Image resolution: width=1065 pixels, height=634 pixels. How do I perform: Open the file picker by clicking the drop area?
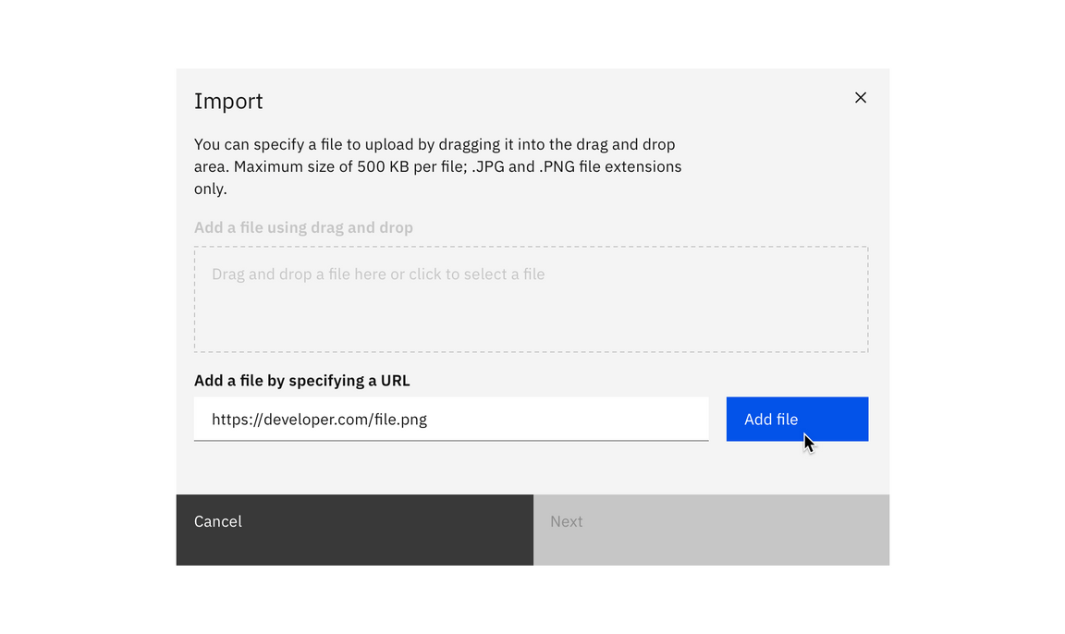click(530, 299)
